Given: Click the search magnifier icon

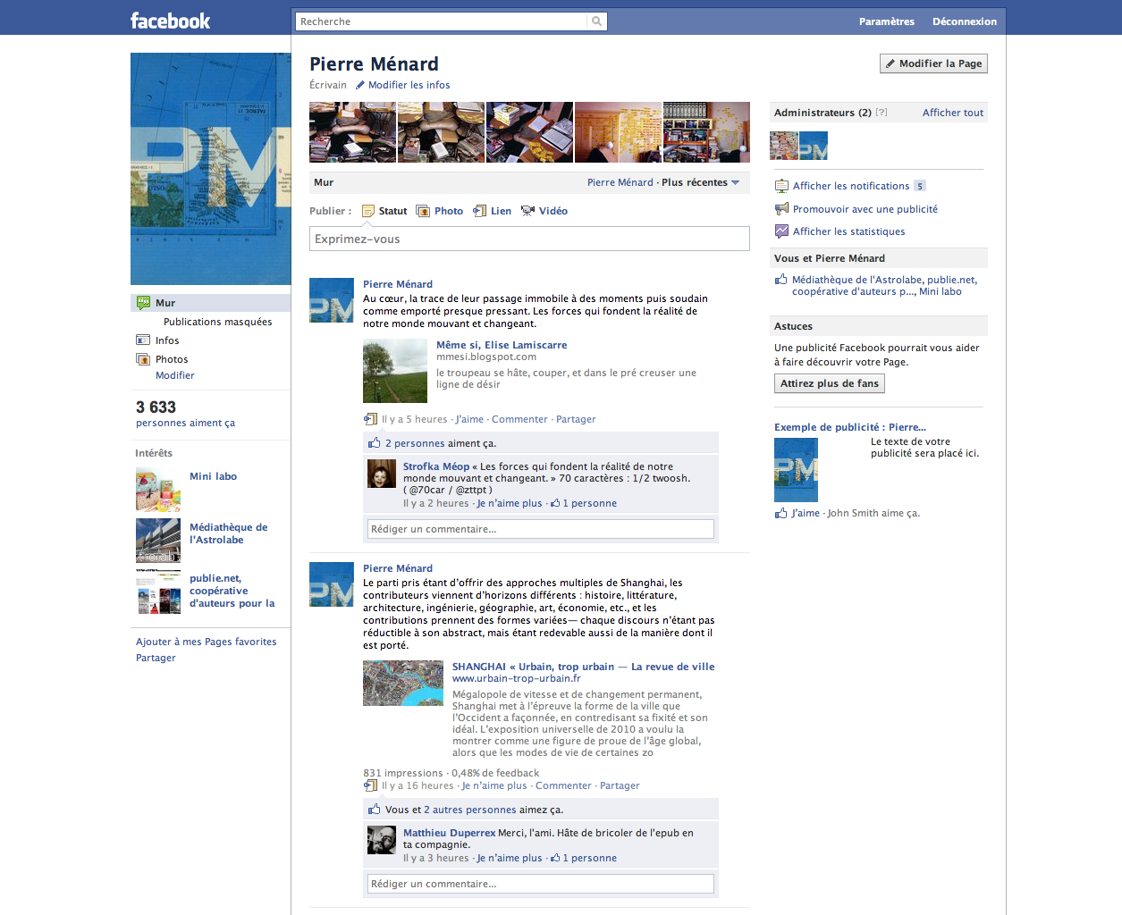Looking at the screenshot, I should [x=596, y=21].
